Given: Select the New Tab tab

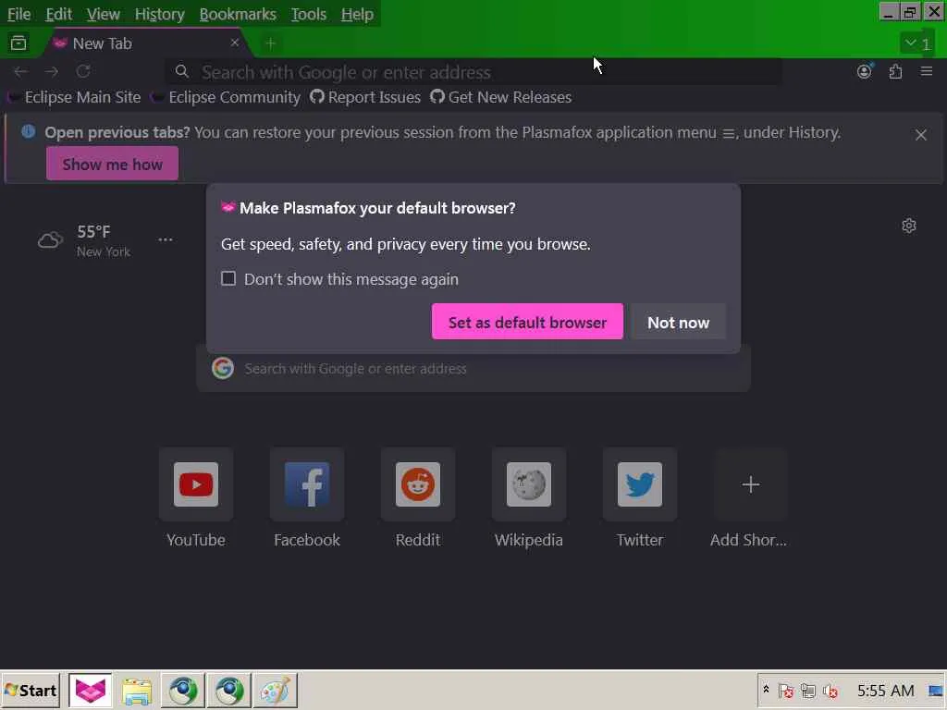Looking at the screenshot, I should pos(145,43).
